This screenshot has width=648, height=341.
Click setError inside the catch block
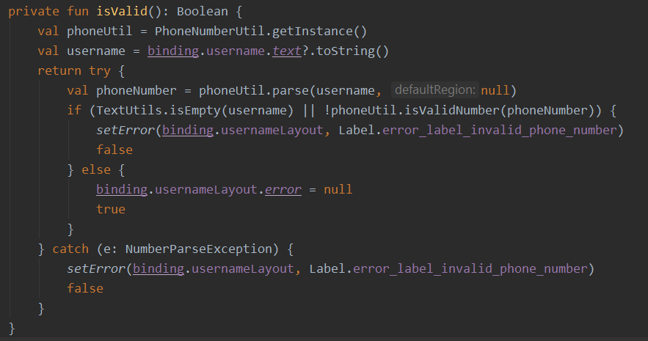coord(96,268)
